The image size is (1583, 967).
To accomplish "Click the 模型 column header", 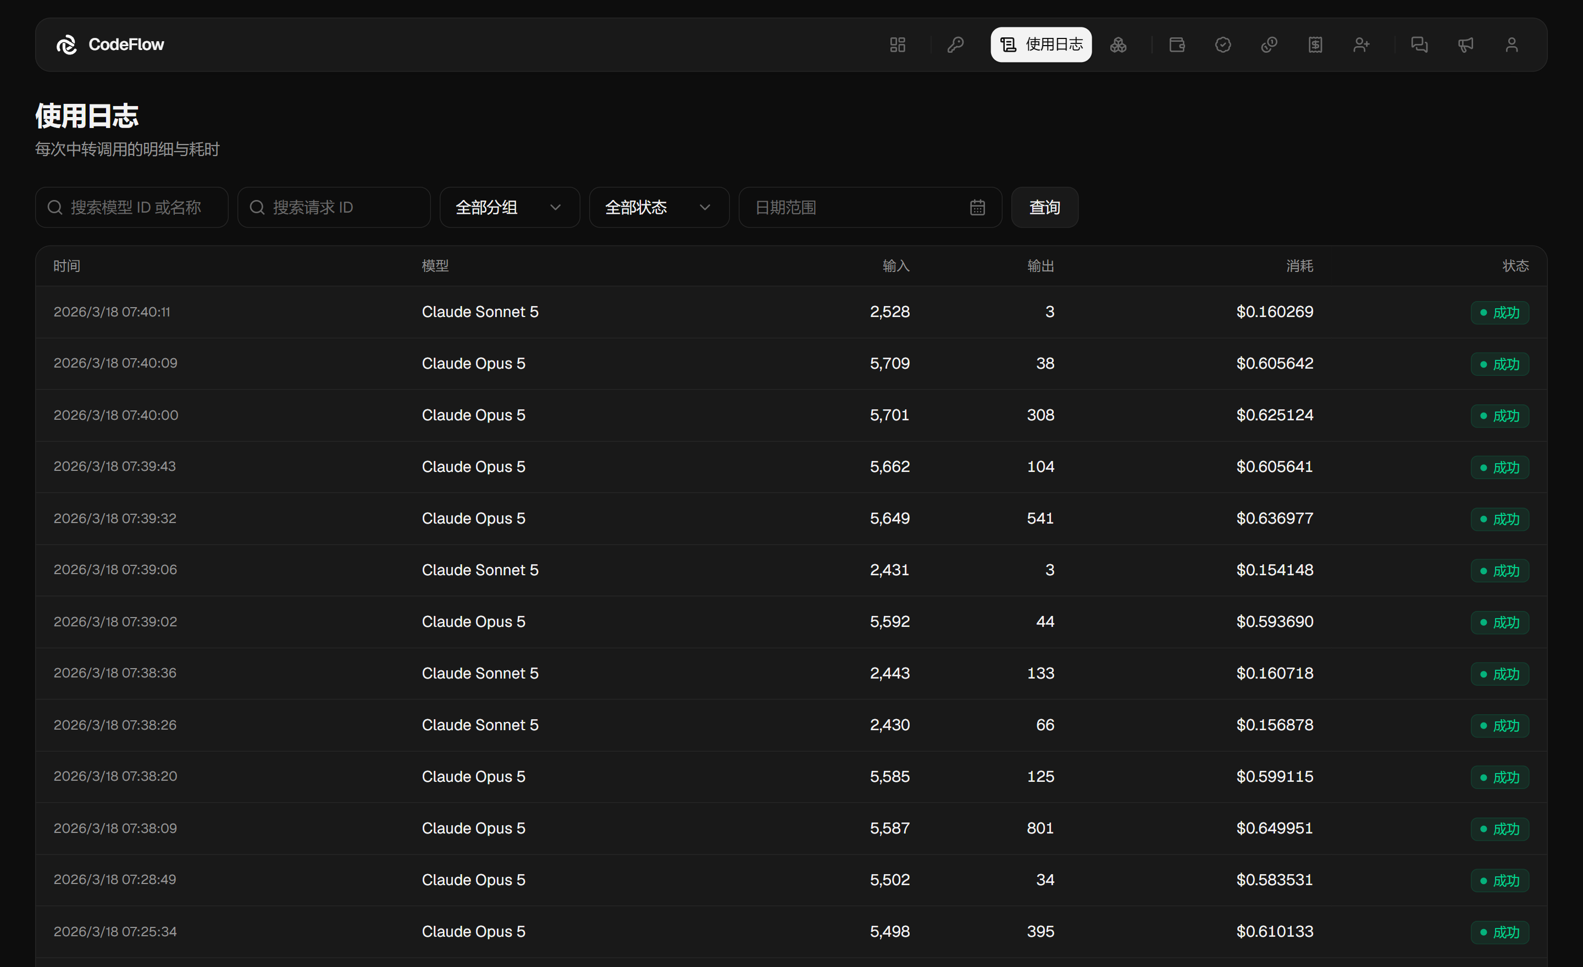I will click(x=435, y=266).
